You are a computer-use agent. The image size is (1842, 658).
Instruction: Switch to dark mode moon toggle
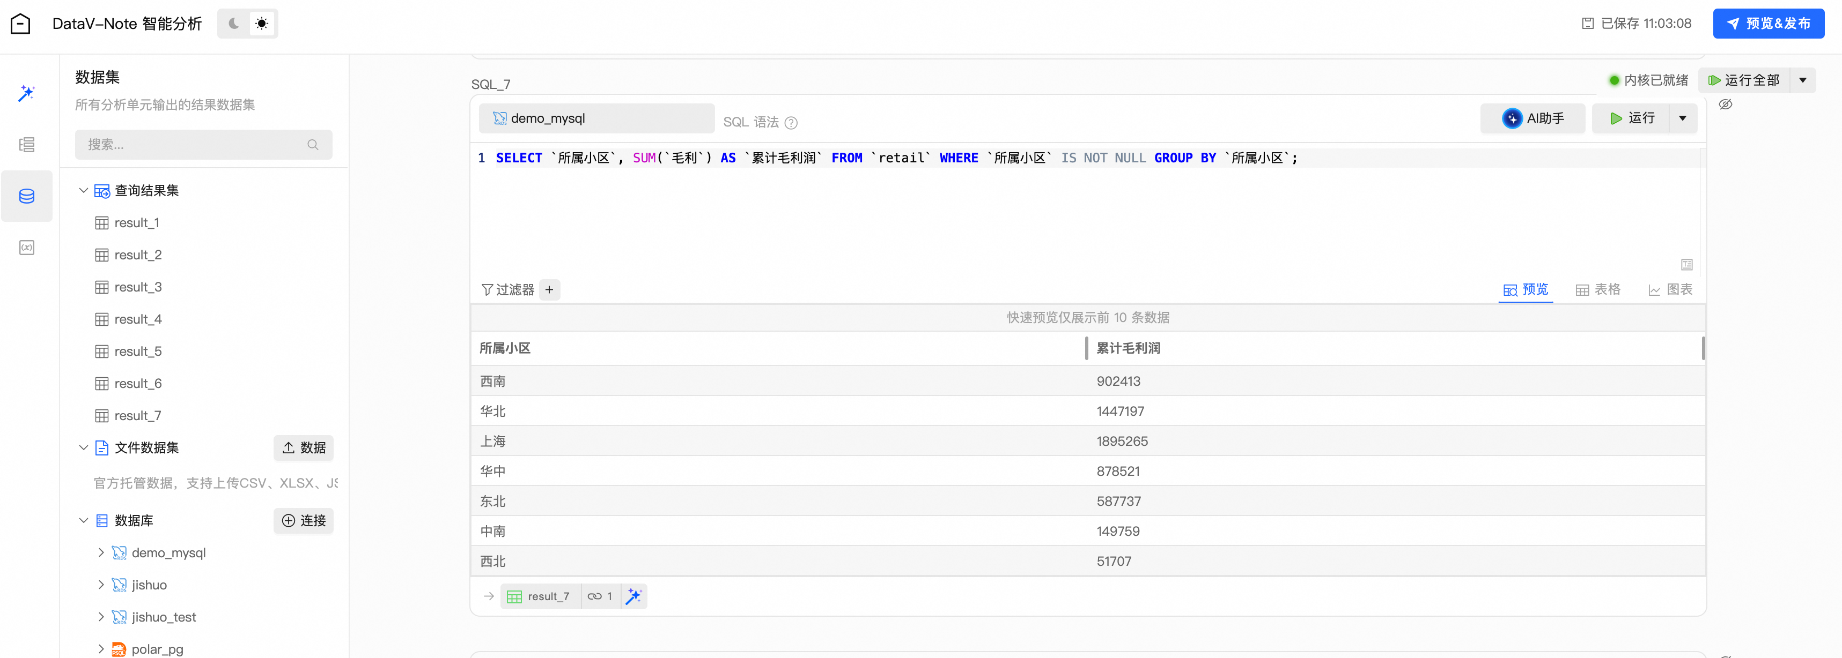(x=234, y=24)
